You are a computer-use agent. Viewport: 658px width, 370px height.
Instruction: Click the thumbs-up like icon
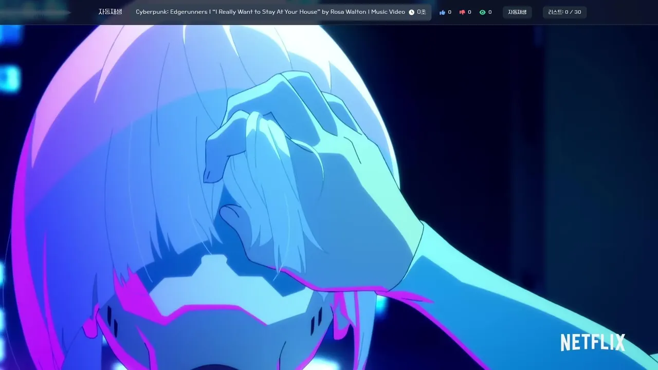(x=442, y=12)
